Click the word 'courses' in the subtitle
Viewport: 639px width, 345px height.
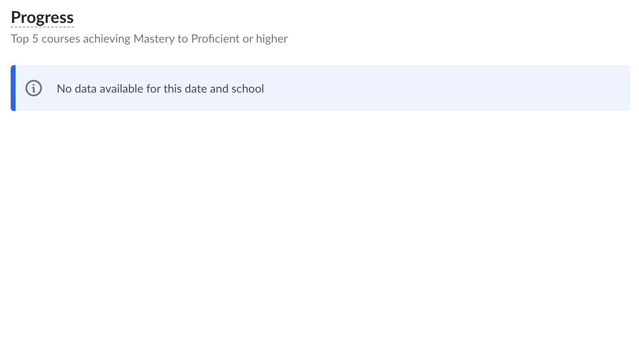[x=61, y=39]
